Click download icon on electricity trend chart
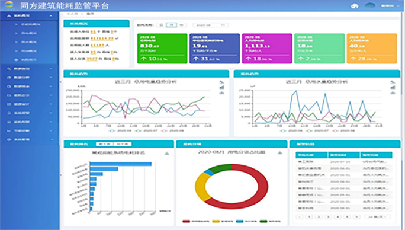The width and height of the screenshot is (405, 230). point(222,92)
